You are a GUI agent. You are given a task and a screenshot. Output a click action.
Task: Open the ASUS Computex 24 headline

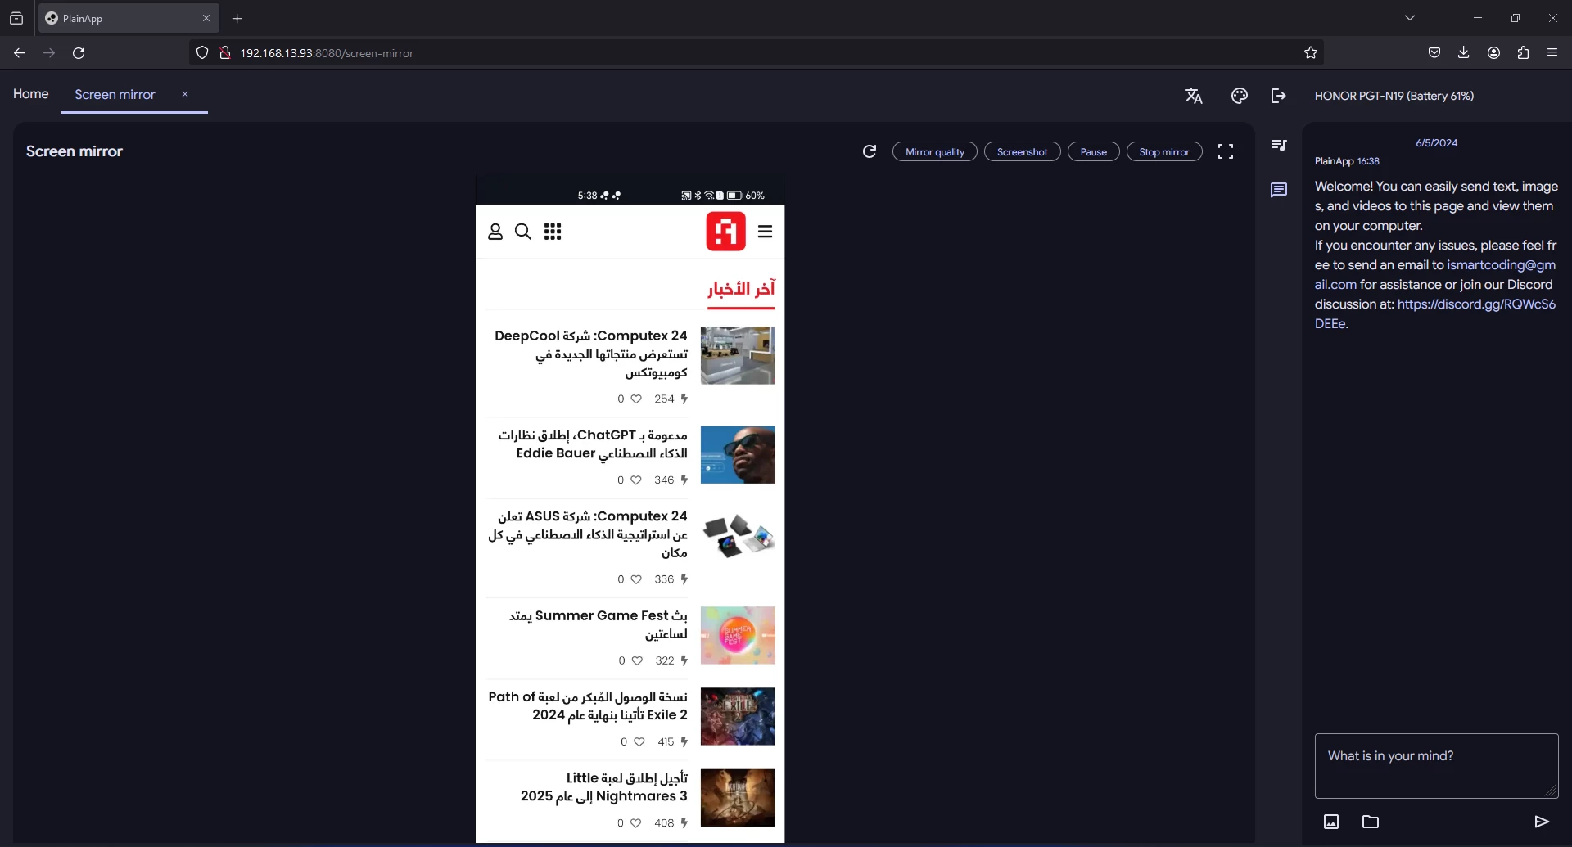click(588, 534)
